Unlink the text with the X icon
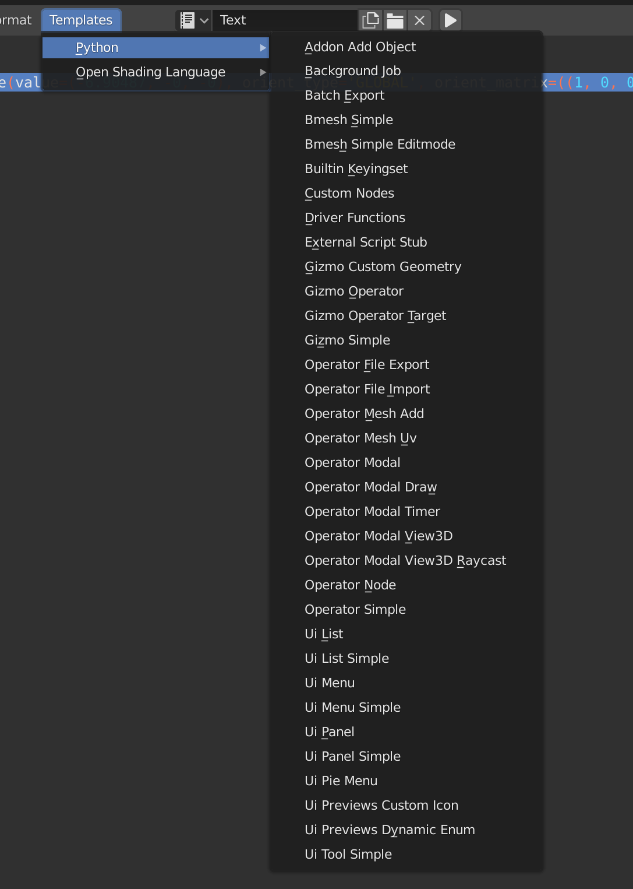 pyautogui.click(x=419, y=20)
